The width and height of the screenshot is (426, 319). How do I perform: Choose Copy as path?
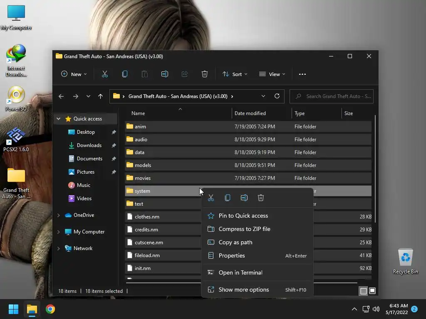pyautogui.click(x=257, y=242)
